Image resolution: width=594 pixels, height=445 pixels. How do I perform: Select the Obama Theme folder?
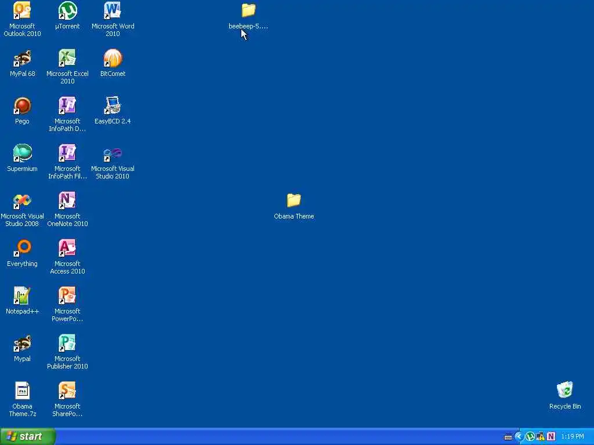point(294,206)
